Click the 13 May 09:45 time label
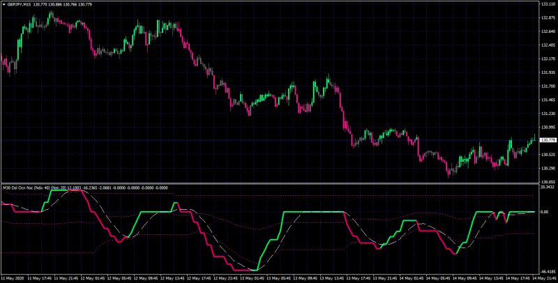 (306, 278)
